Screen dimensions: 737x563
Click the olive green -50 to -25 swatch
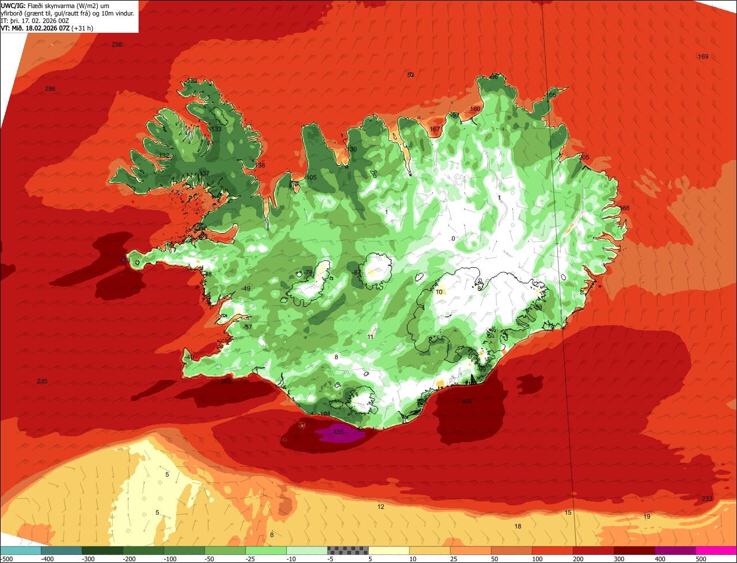tap(225, 550)
